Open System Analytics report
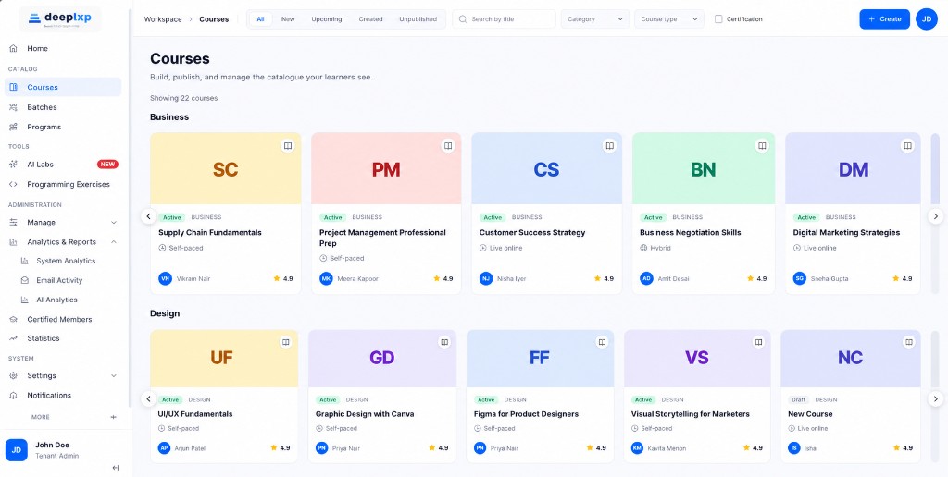This screenshot has height=477, width=948. (66, 261)
